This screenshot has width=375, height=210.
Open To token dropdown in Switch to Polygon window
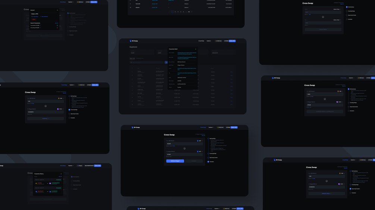pos(200,151)
